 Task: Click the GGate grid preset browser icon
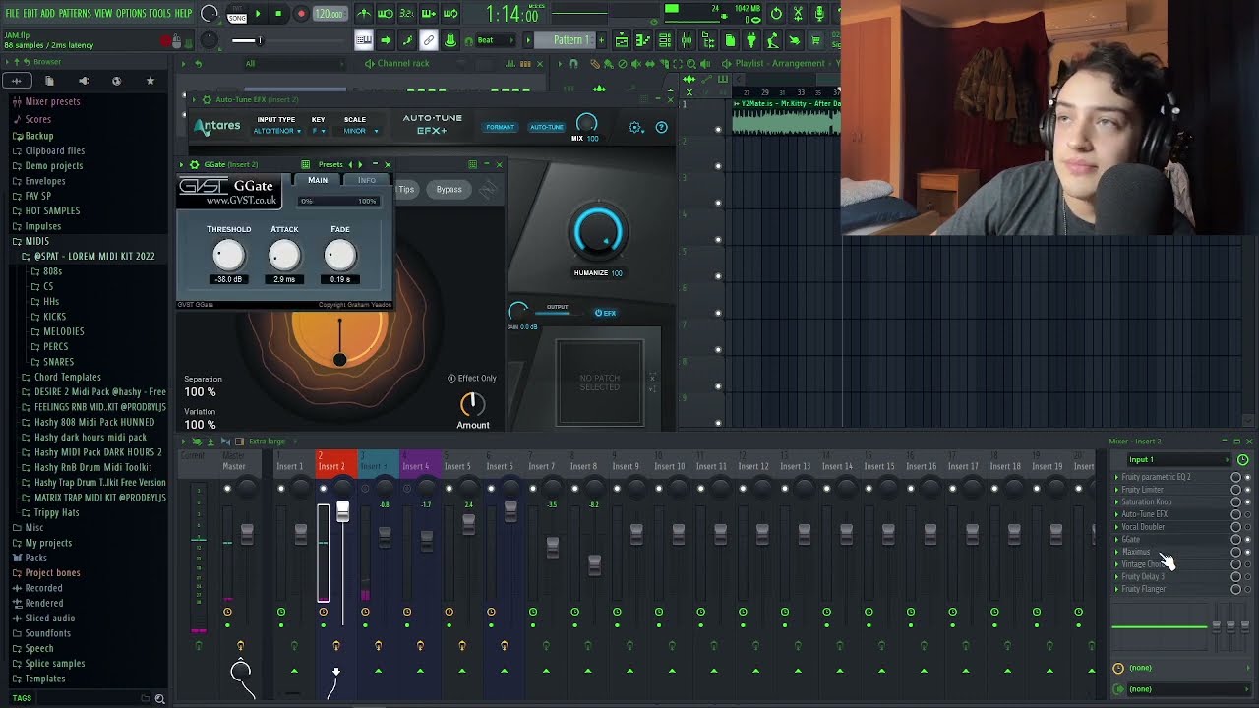click(306, 164)
